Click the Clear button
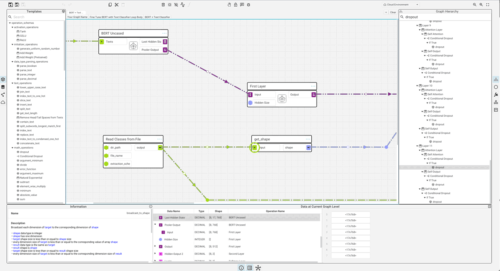 (393, 13)
